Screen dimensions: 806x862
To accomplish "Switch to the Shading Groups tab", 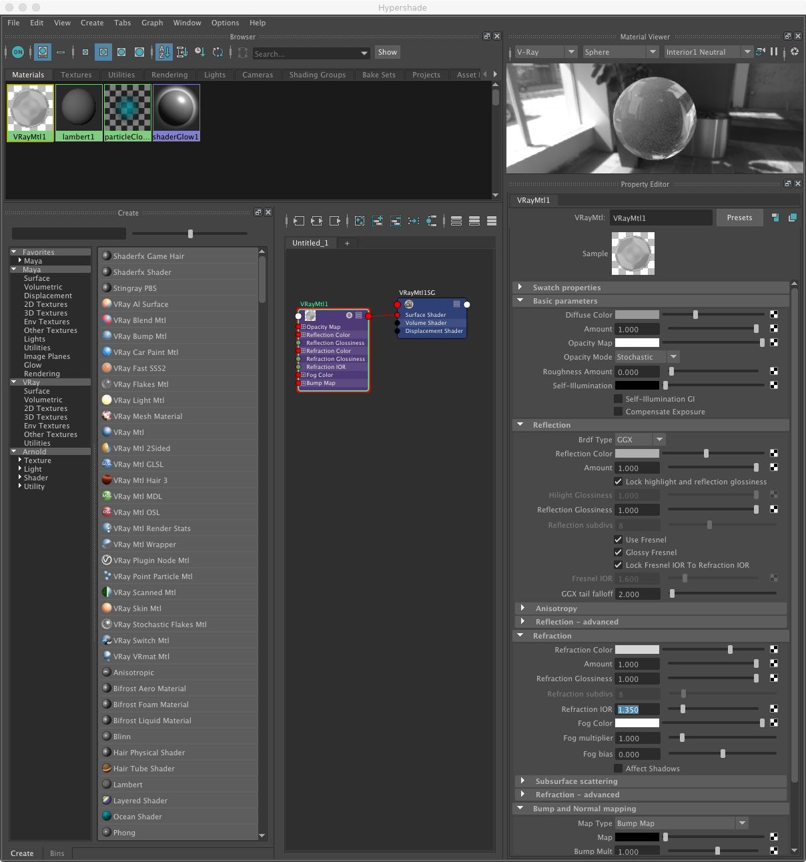I will (x=318, y=75).
